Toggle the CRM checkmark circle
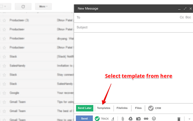This screenshot has height=121, width=193. pyautogui.click(x=151, y=108)
